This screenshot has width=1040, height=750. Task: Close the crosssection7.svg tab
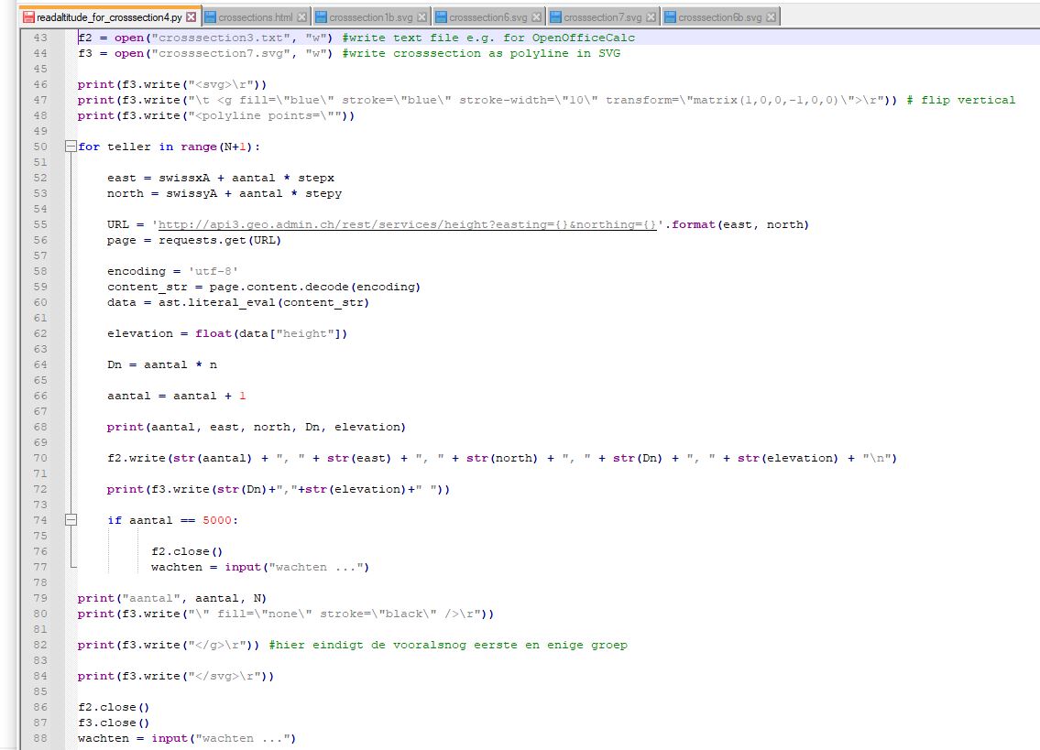point(651,17)
